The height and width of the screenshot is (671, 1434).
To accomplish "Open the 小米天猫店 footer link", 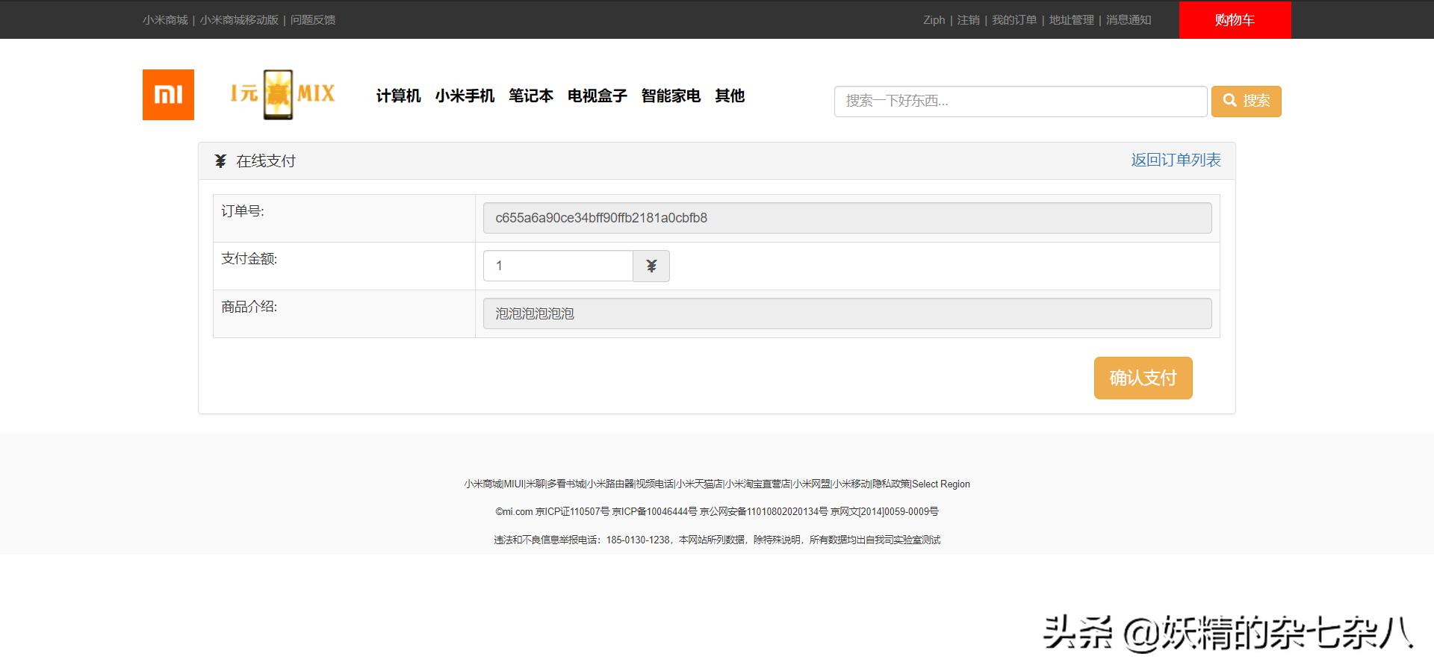I will point(699,484).
